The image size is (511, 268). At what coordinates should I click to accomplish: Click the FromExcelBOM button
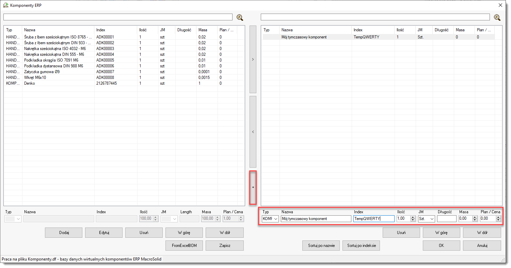coord(184,246)
